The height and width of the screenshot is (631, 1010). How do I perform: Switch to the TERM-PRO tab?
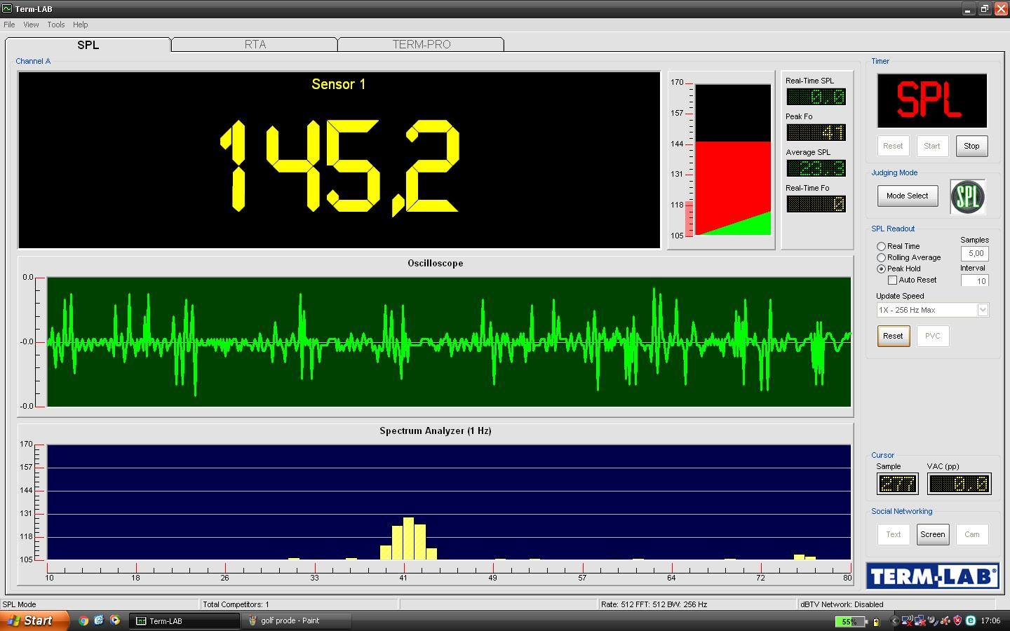(421, 44)
